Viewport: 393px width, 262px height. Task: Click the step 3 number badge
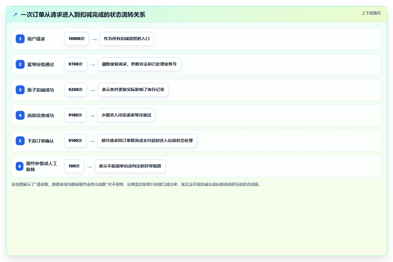click(x=20, y=90)
